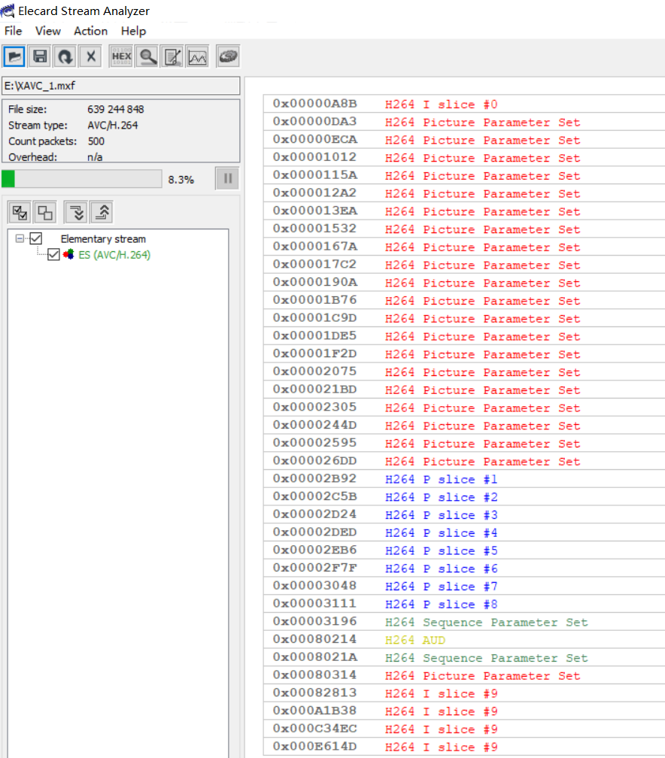This screenshot has width=665, height=758.
Task: Select Picture Parameter Set at 0x000013EA
Action: [x=464, y=211]
